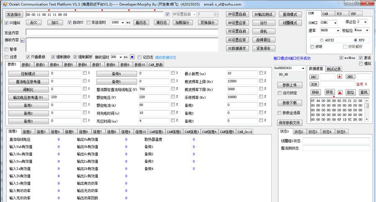Check the 运行锁定 checkbox
The image size is (376, 202).
(x=279, y=93)
